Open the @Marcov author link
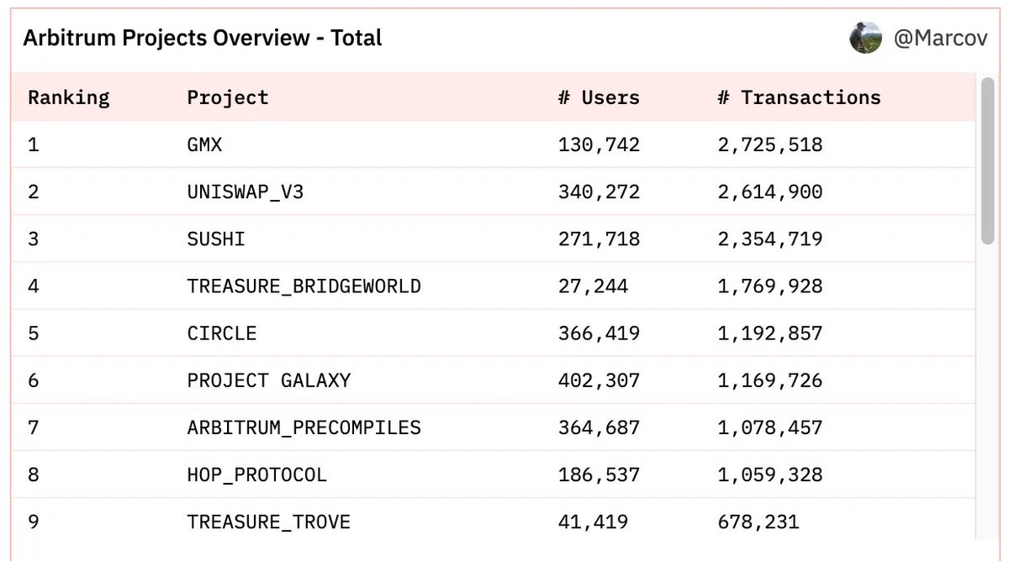This screenshot has height=561, width=1009. pyautogui.click(x=940, y=39)
